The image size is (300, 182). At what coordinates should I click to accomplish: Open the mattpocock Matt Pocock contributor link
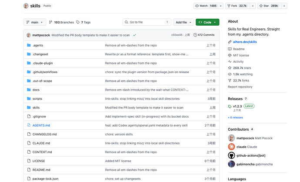point(254,138)
